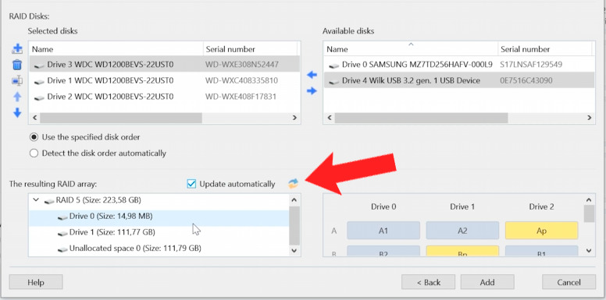
Task: Click the Add button
Action: [487, 282]
